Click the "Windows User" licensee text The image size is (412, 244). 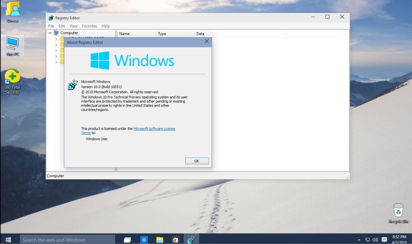[x=97, y=139]
